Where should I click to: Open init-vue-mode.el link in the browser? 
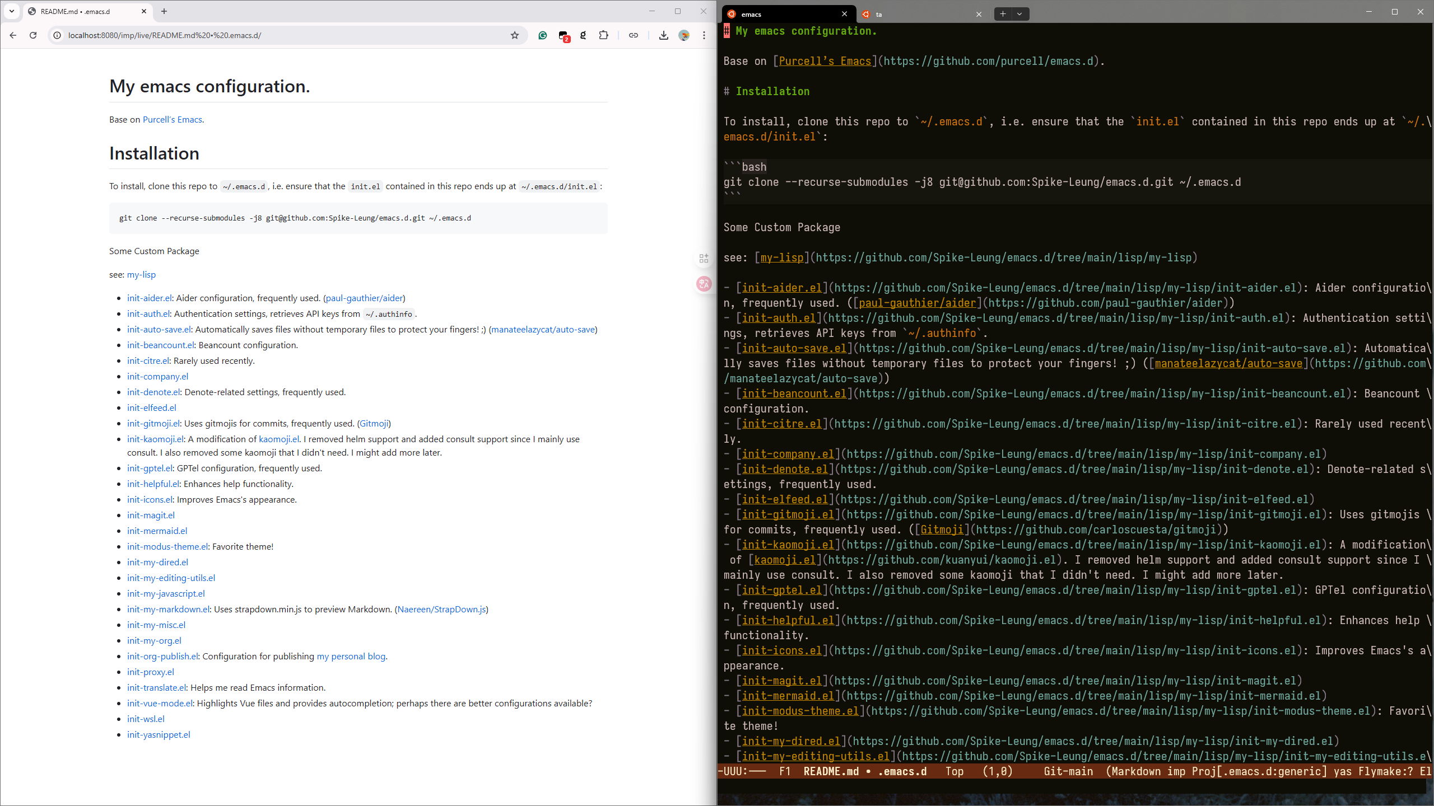[160, 704]
